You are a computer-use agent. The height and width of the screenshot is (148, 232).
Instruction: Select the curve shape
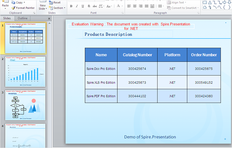(220, 7)
